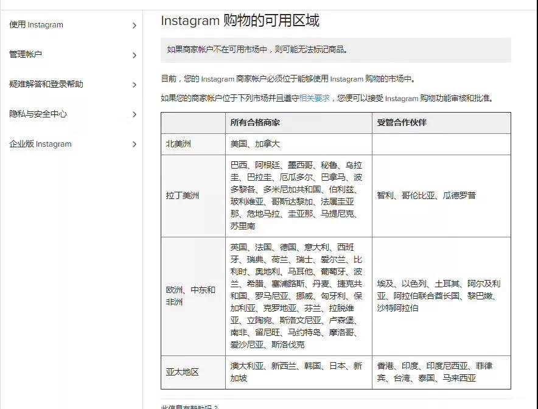
Task: Select the 拉丁美洲 row label
Action: coord(183,196)
